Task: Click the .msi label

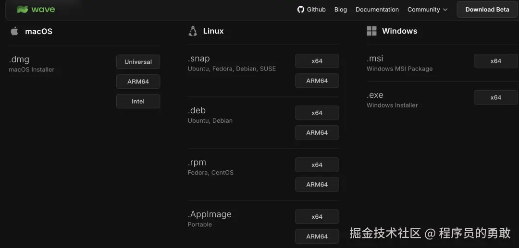Action: [x=375, y=59]
